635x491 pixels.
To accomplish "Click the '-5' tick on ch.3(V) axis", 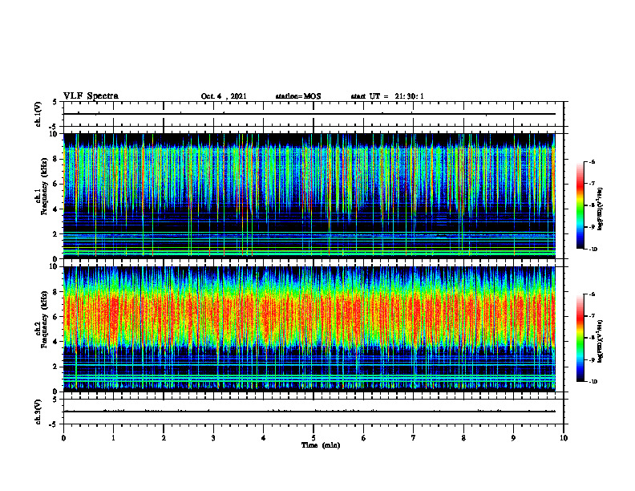I will click(54, 424).
